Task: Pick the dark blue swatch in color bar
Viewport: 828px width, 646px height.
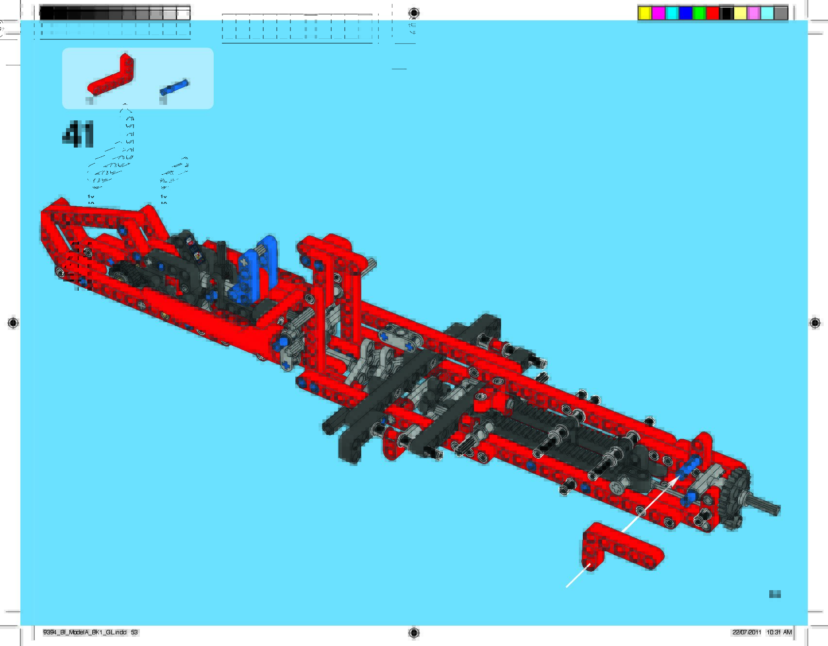Action: [x=685, y=14]
